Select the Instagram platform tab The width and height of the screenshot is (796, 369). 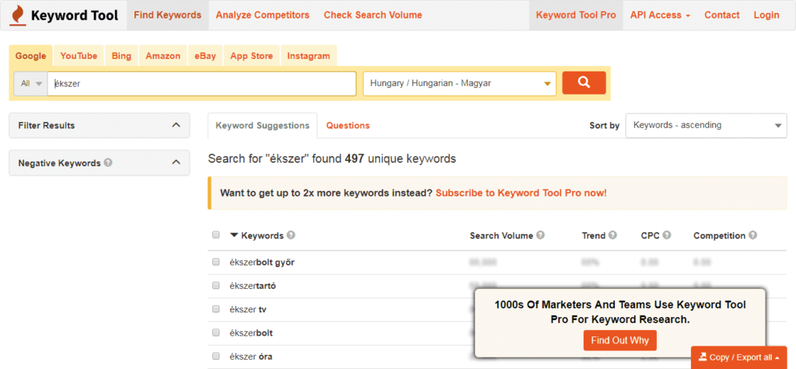click(x=308, y=56)
